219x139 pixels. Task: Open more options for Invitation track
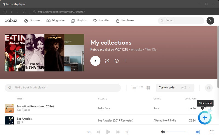point(211,108)
